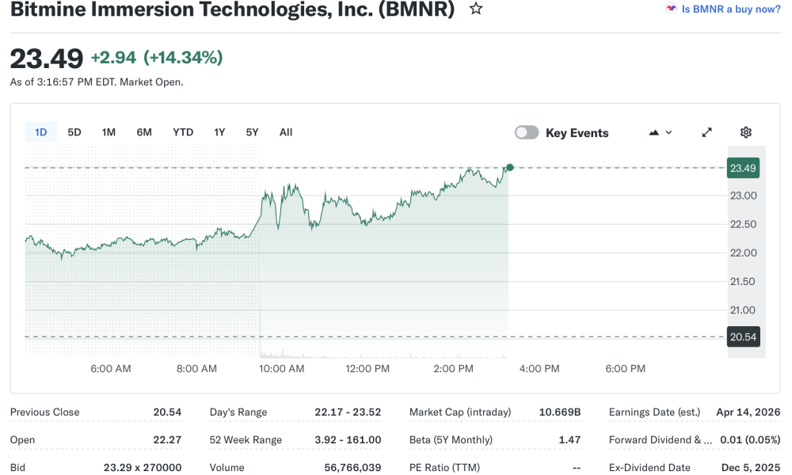Show All-time price history

[x=286, y=132]
